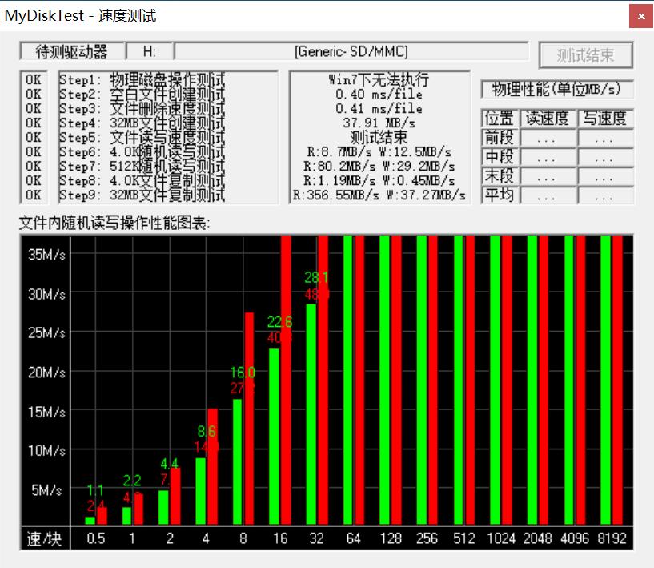Click the 写速度 column header
Viewport: 654px width, 568px height.
tap(604, 119)
